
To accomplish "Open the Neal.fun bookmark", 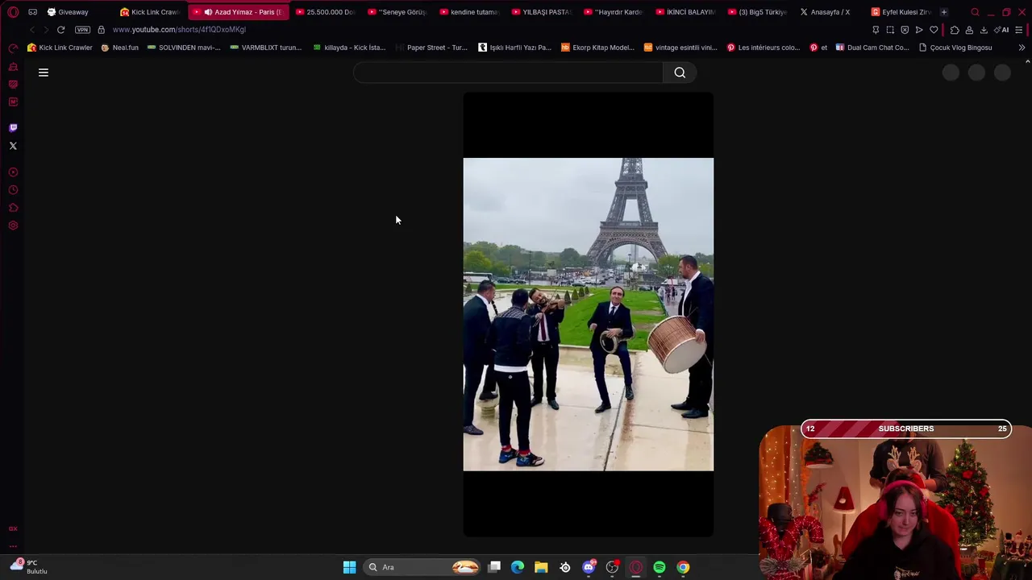I will (x=119, y=48).
